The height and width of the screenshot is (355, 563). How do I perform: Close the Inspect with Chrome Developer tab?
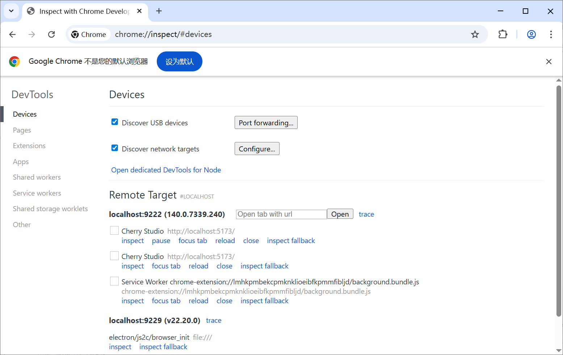pos(139,11)
